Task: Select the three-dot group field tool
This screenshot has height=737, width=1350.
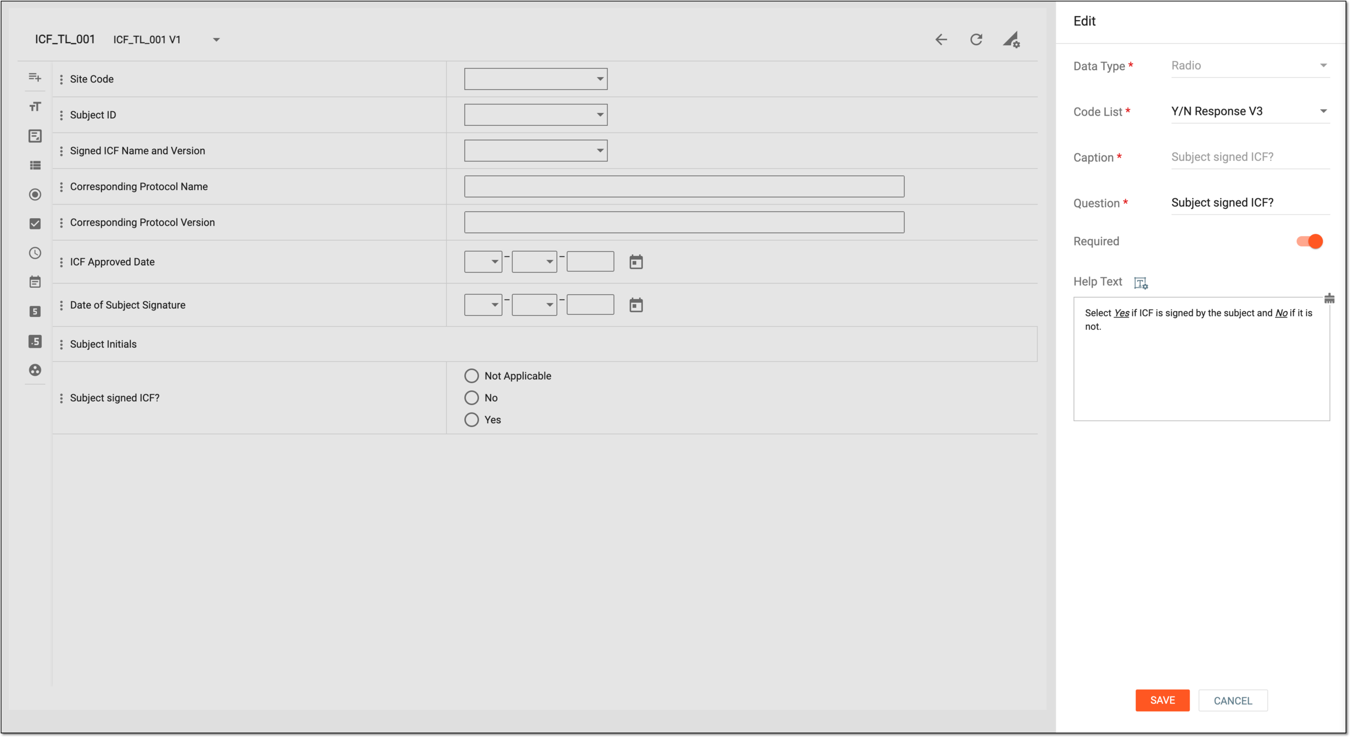Action: coord(35,370)
